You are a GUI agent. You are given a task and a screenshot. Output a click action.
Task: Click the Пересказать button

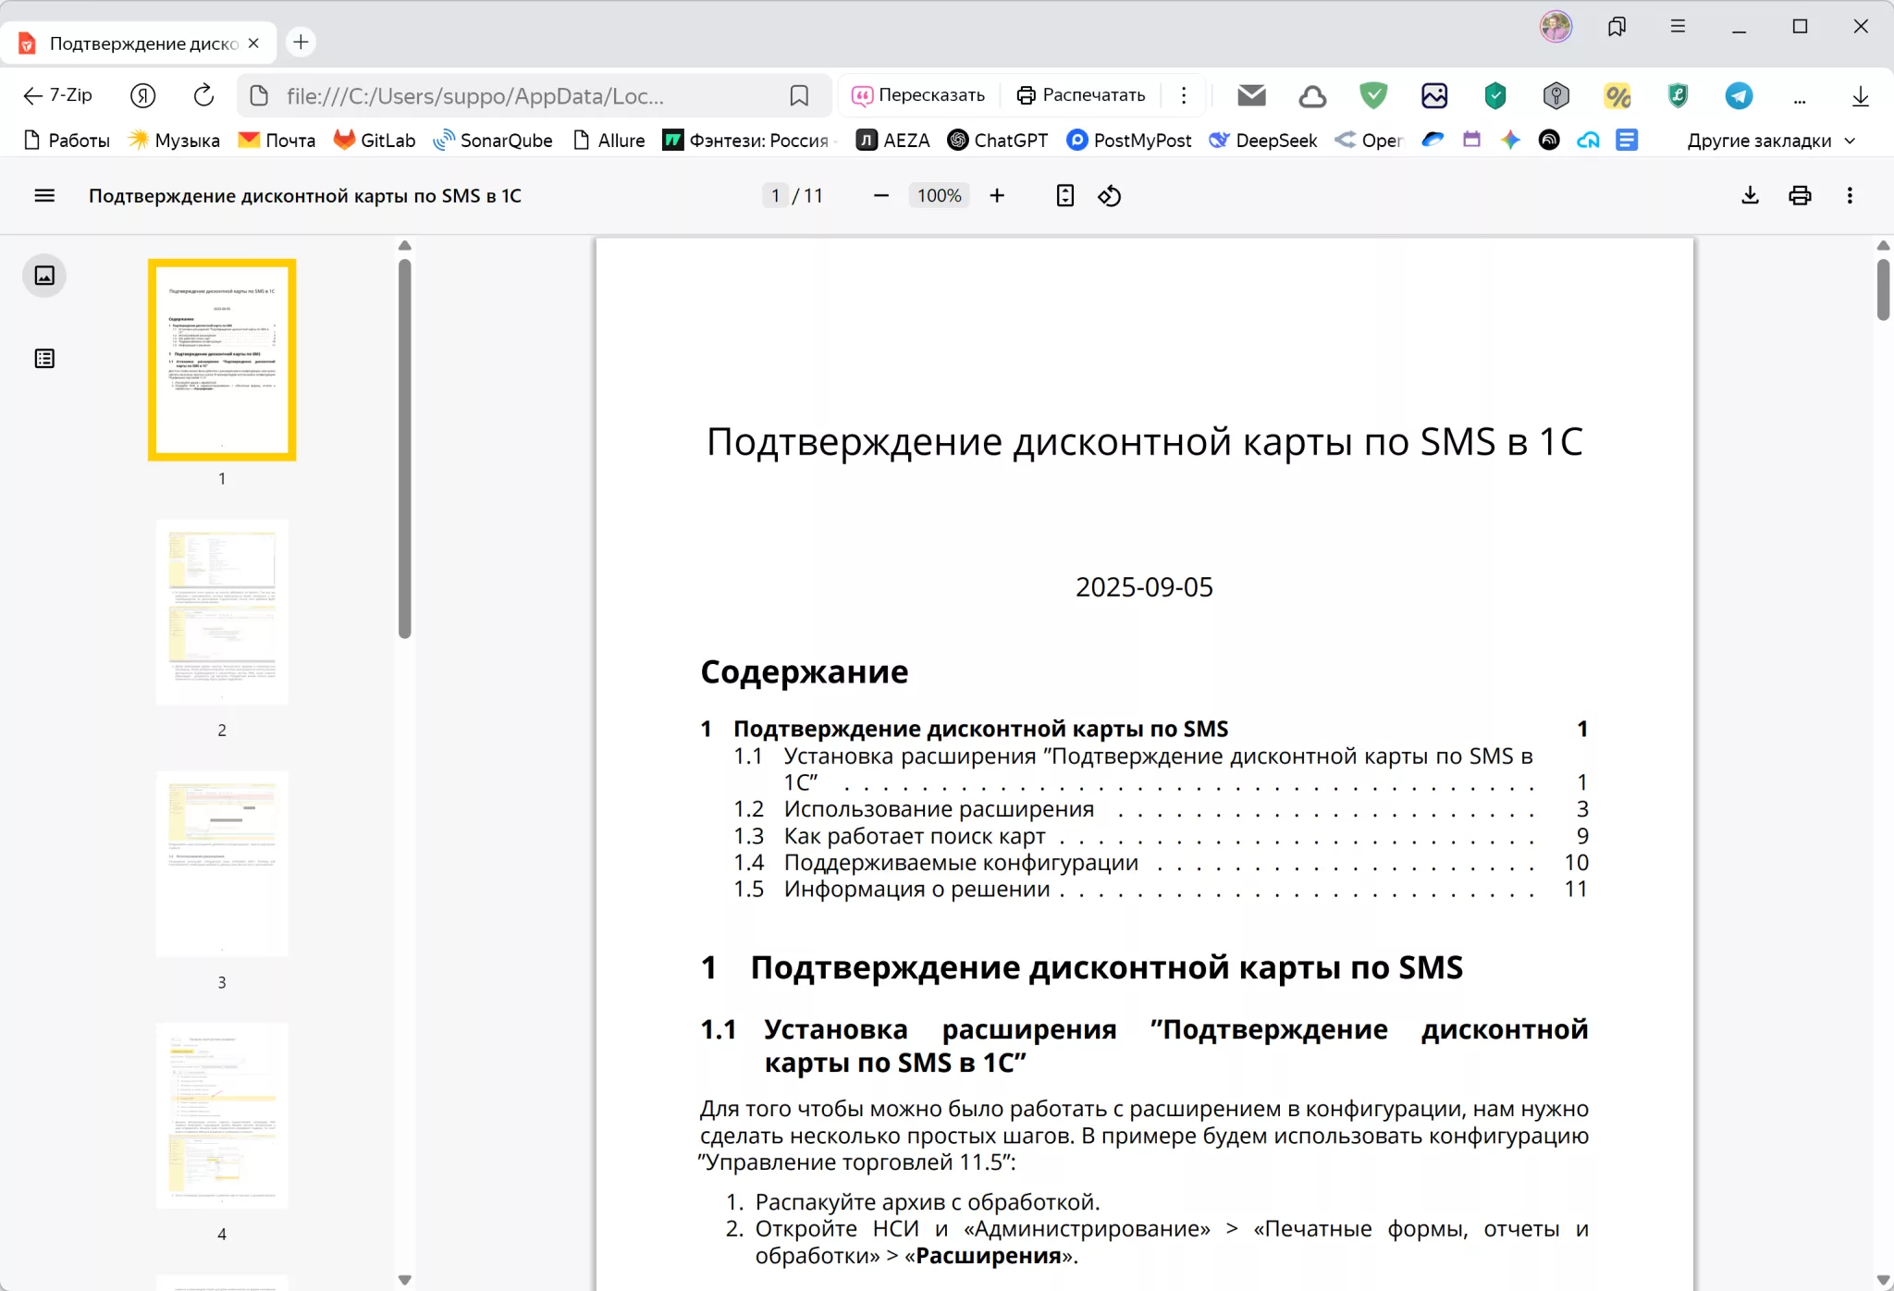pos(918,95)
